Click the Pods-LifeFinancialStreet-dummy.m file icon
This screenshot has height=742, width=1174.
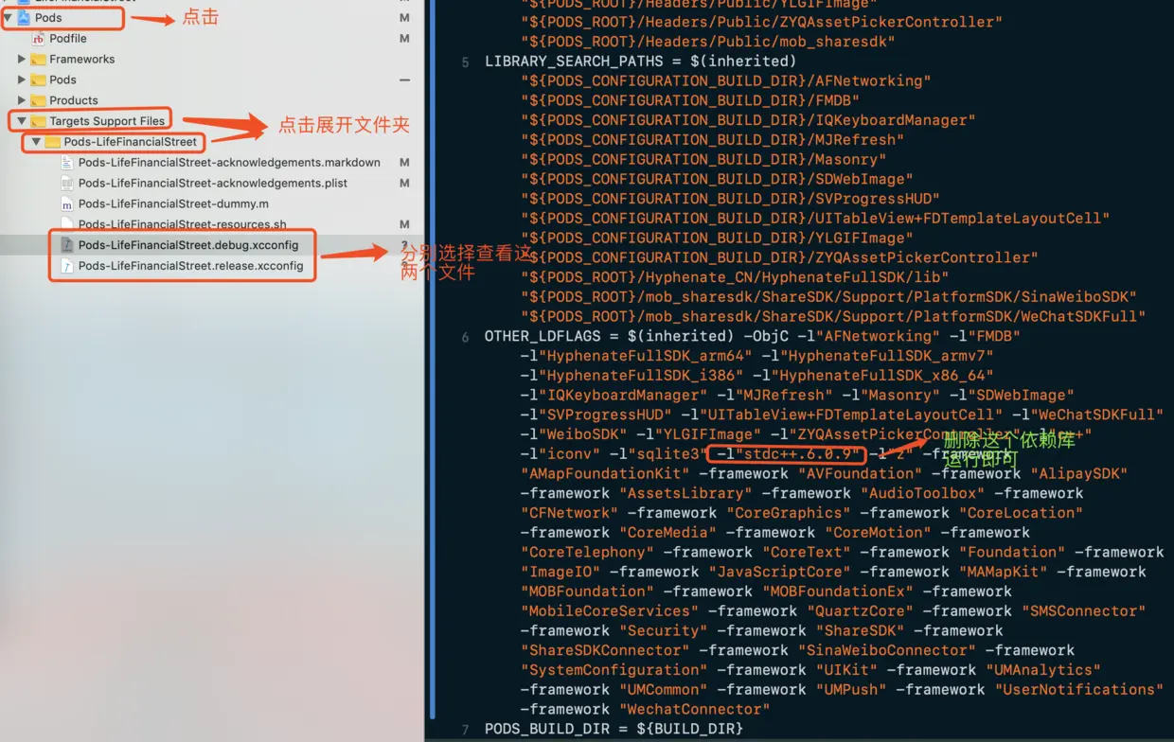[x=67, y=203]
